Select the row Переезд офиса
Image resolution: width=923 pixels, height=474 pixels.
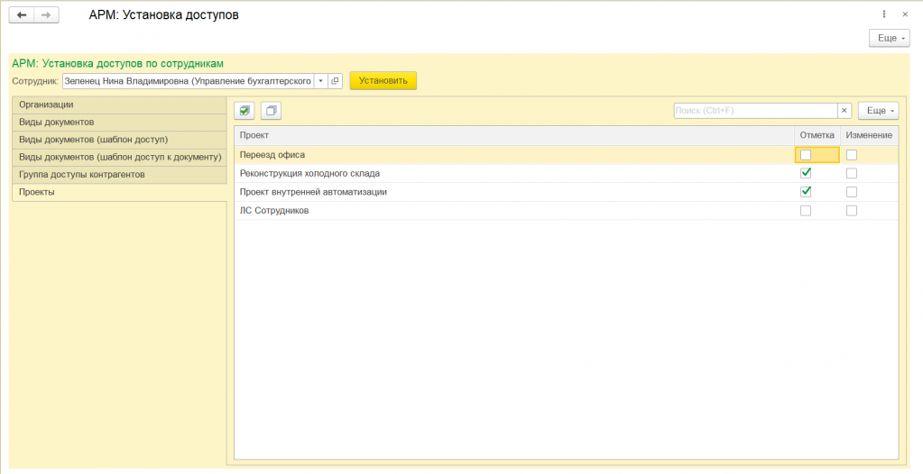pyautogui.click(x=567, y=155)
